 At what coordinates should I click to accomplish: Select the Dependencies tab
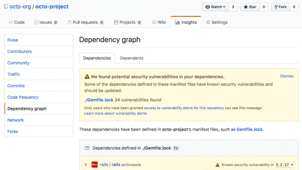click(x=97, y=58)
